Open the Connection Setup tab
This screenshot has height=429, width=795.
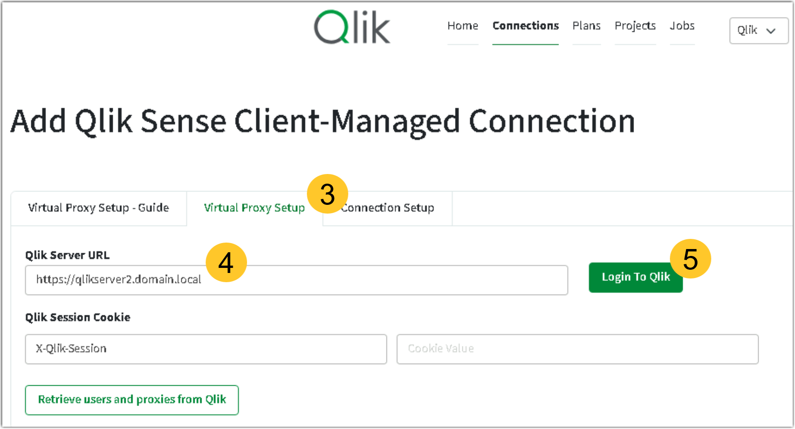coord(388,208)
